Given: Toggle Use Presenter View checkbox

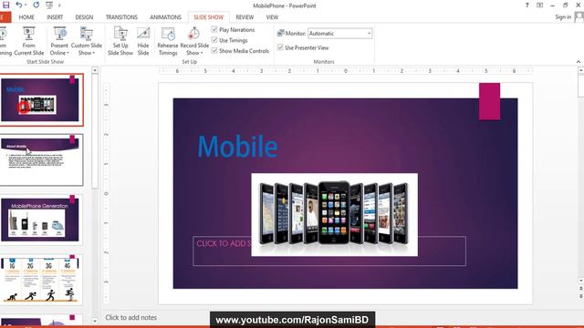Looking at the screenshot, I should pyautogui.click(x=280, y=47).
